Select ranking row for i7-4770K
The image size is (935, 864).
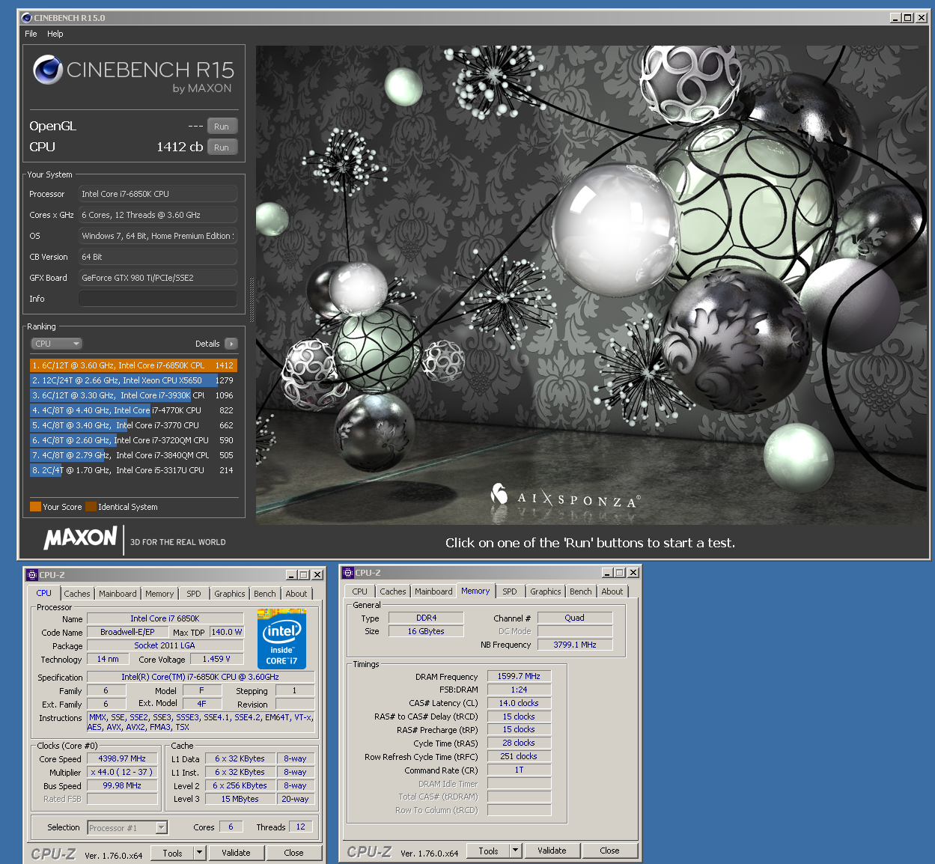133,410
